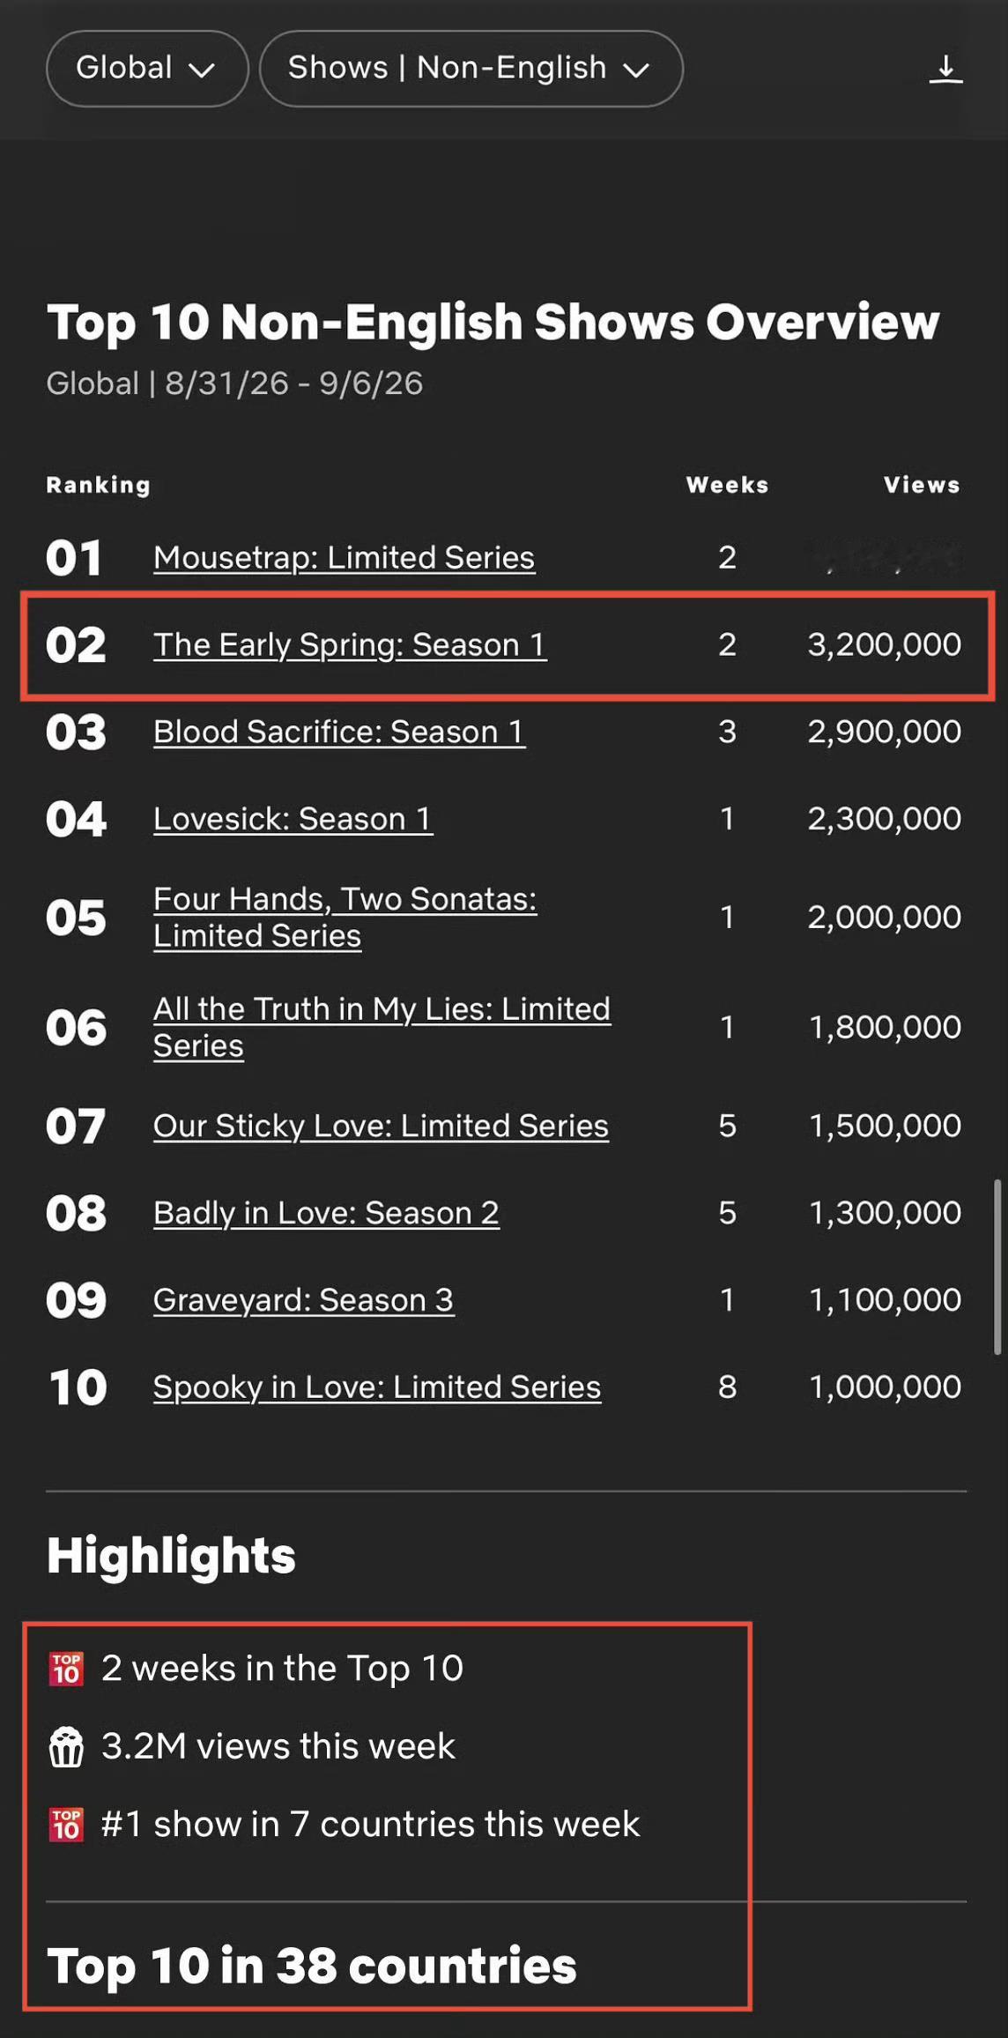This screenshot has height=2038, width=1008.
Task: Select Blood Sacrifice: Season 1 title
Action: (x=339, y=732)
